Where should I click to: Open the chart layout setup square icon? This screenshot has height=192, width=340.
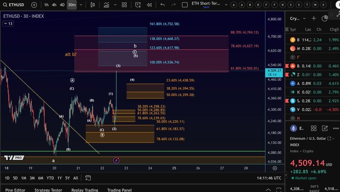(185, 5)
